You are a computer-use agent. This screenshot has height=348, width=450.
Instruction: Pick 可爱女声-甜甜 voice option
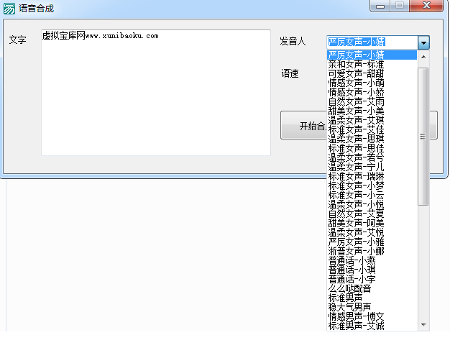tap(372, 73)
